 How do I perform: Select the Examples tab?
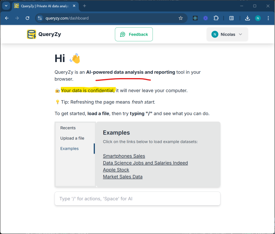(70, 149)
